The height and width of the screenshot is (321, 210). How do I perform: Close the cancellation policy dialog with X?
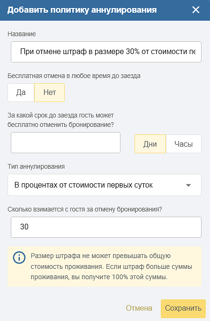(195, 9)
